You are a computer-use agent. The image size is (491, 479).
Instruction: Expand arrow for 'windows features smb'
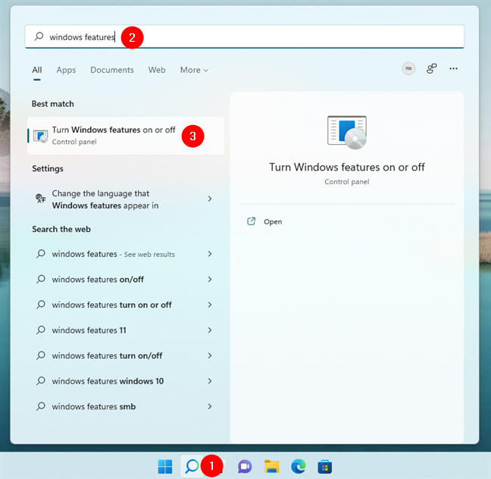pos(210,406)
